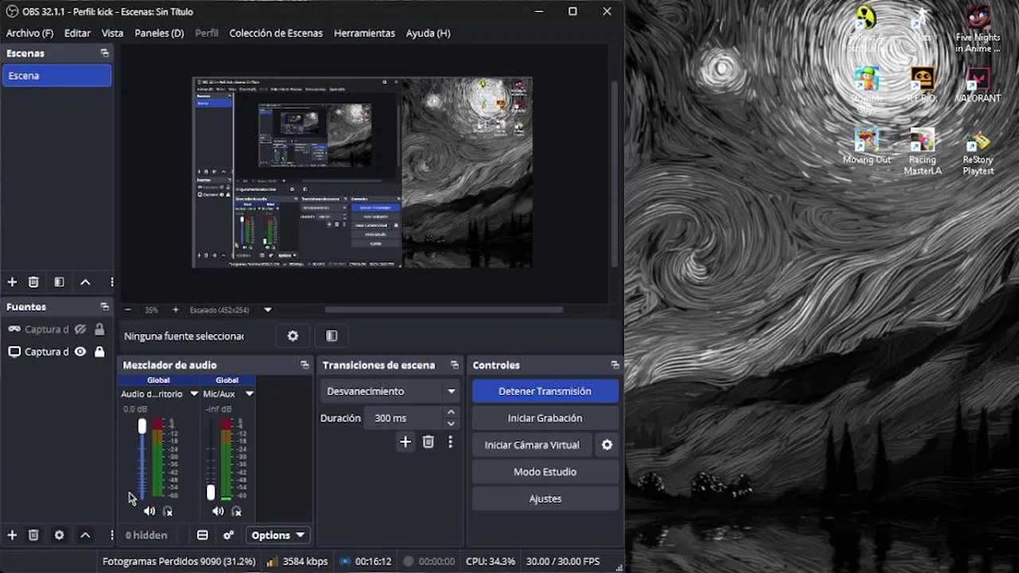Open Racing MasterLA desktop shortcut
The height and width of the screenshot is (573, 1019).
[x=923, y=153]
